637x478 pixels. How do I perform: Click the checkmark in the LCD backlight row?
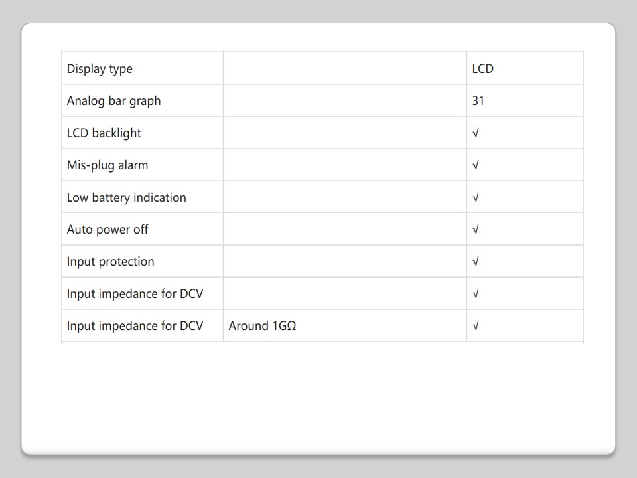pos(476,133)
